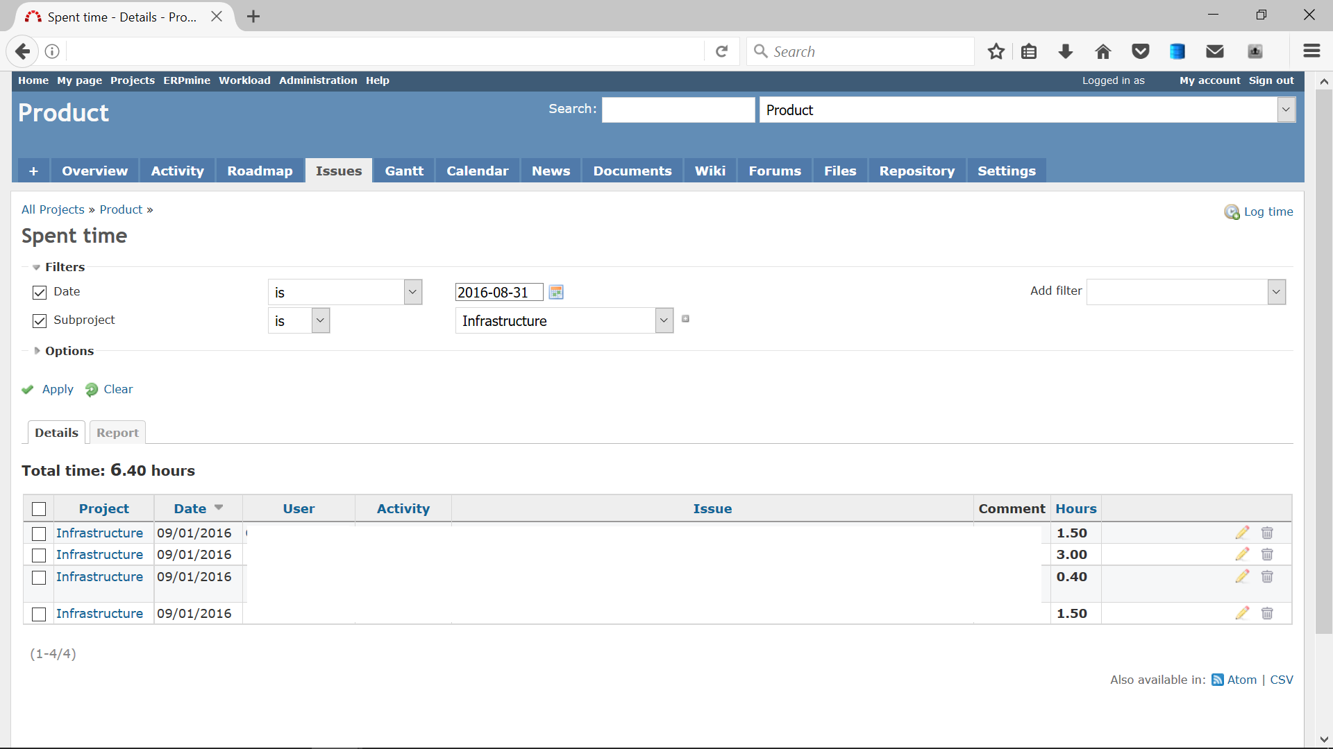Viewport: 1333px width, 749px height.
Task: Check the select-all checkbox in the table header
Action: point(39,509)
